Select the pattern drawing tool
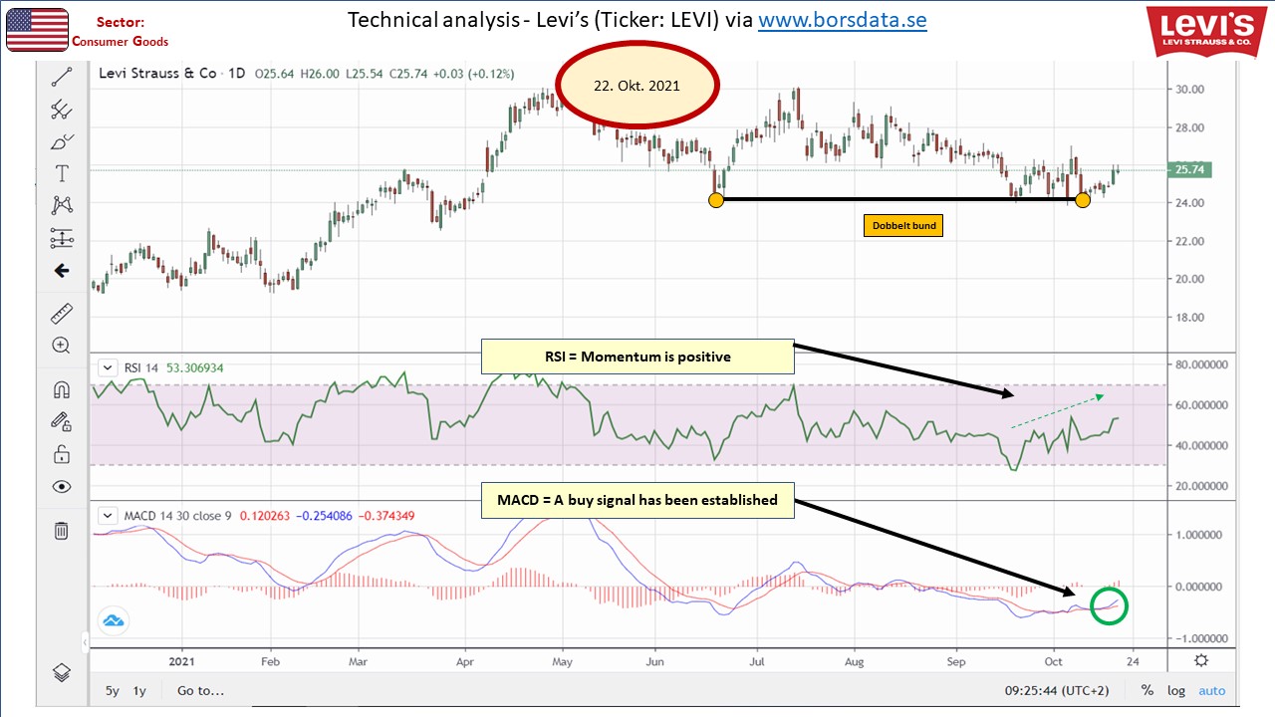This screenshot has width=1275, height=717. (x=62, y=205)
